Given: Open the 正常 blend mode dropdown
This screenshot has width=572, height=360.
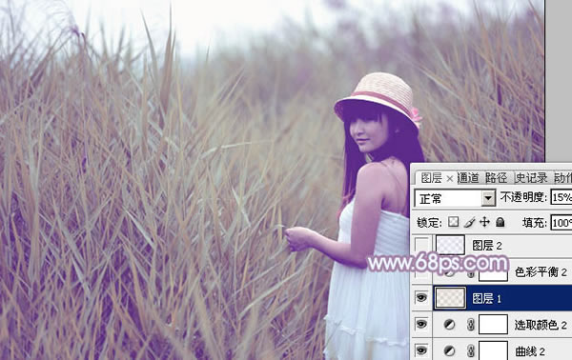Looking at the screenshot, I should click(x=488, y=199).
